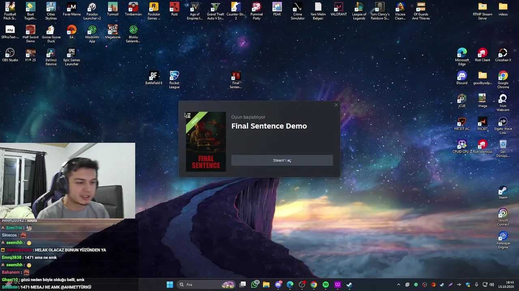Select the Pummel Party desktop icon
Viewport: 519px width, 291px height.
pyautogui.click(x=256, y=11)
